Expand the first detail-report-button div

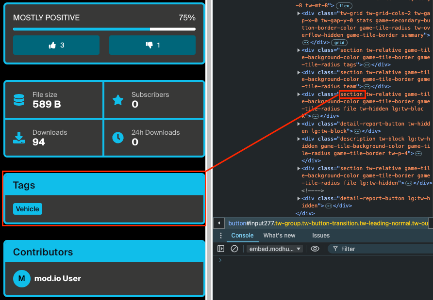[x=299, y=124]
